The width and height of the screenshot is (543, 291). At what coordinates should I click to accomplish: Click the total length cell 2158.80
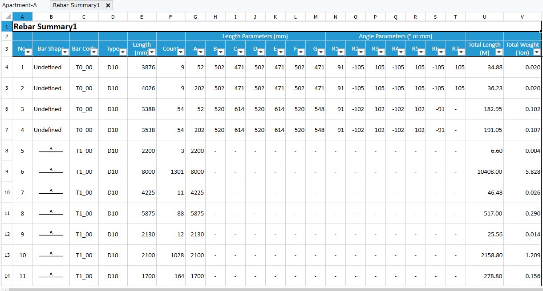coord(484,255)
